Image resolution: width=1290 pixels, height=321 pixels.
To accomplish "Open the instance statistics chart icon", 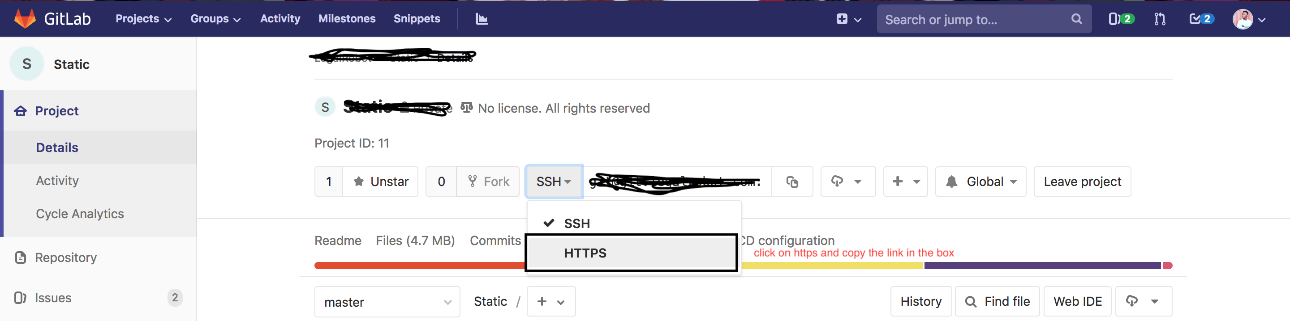I will pyautogui.click(x=481, y=19).
